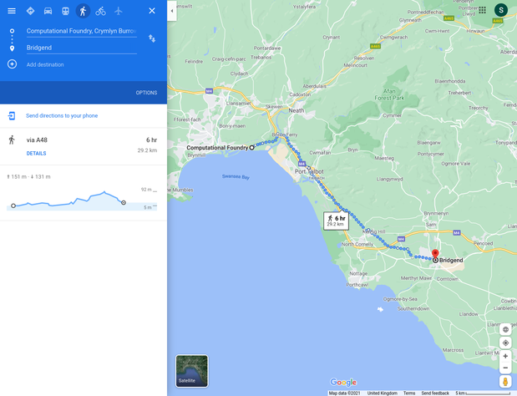The width and height of the screenshot is (517, 396).
Task: Collapse the side panel with arrow
Action: (172, 11)
